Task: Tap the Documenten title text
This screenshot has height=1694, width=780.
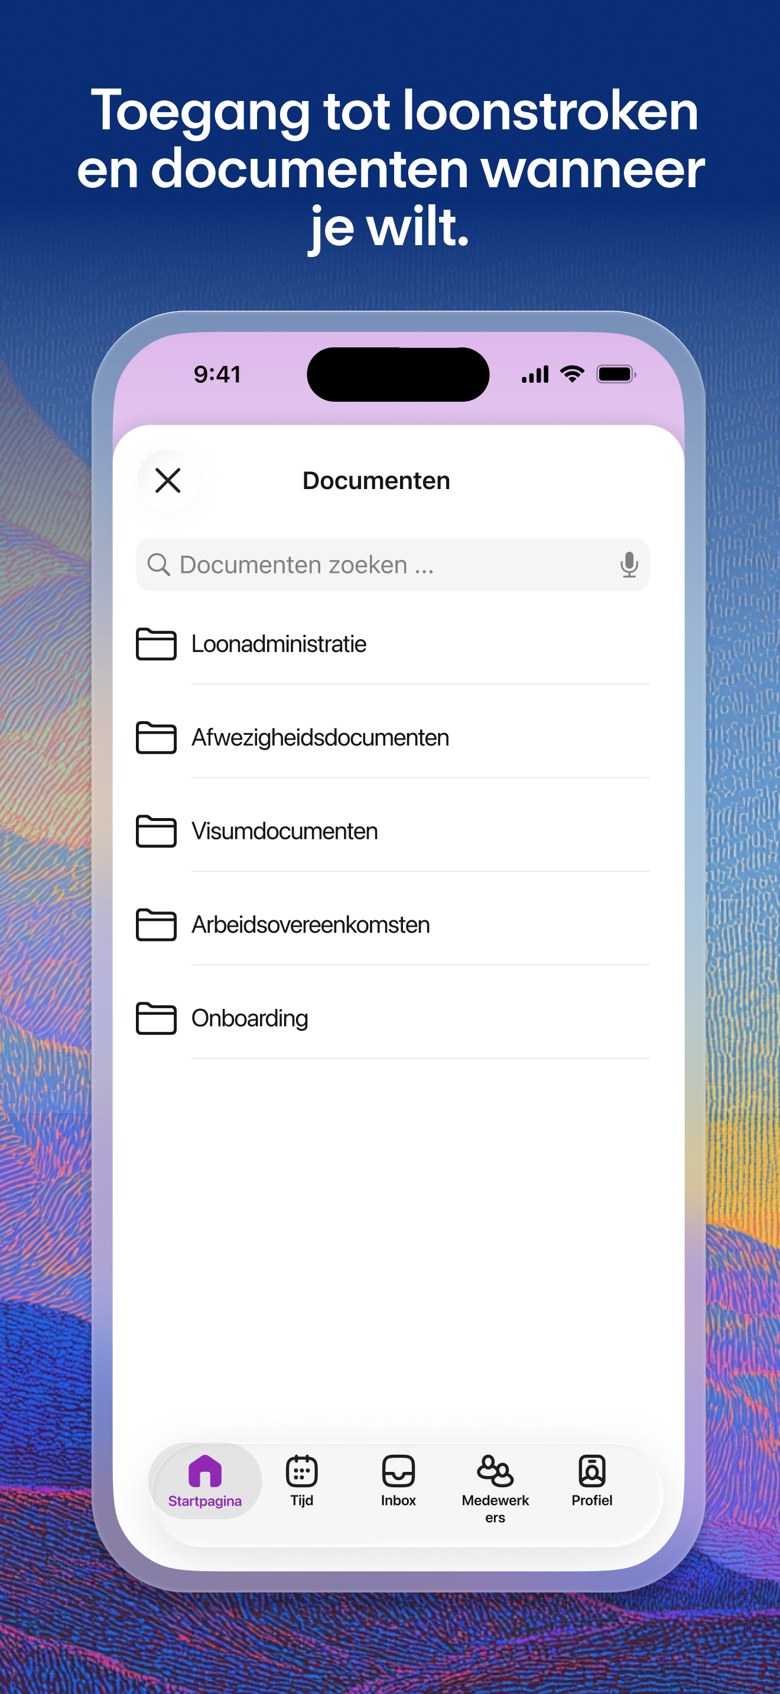Action: [376, 481]
